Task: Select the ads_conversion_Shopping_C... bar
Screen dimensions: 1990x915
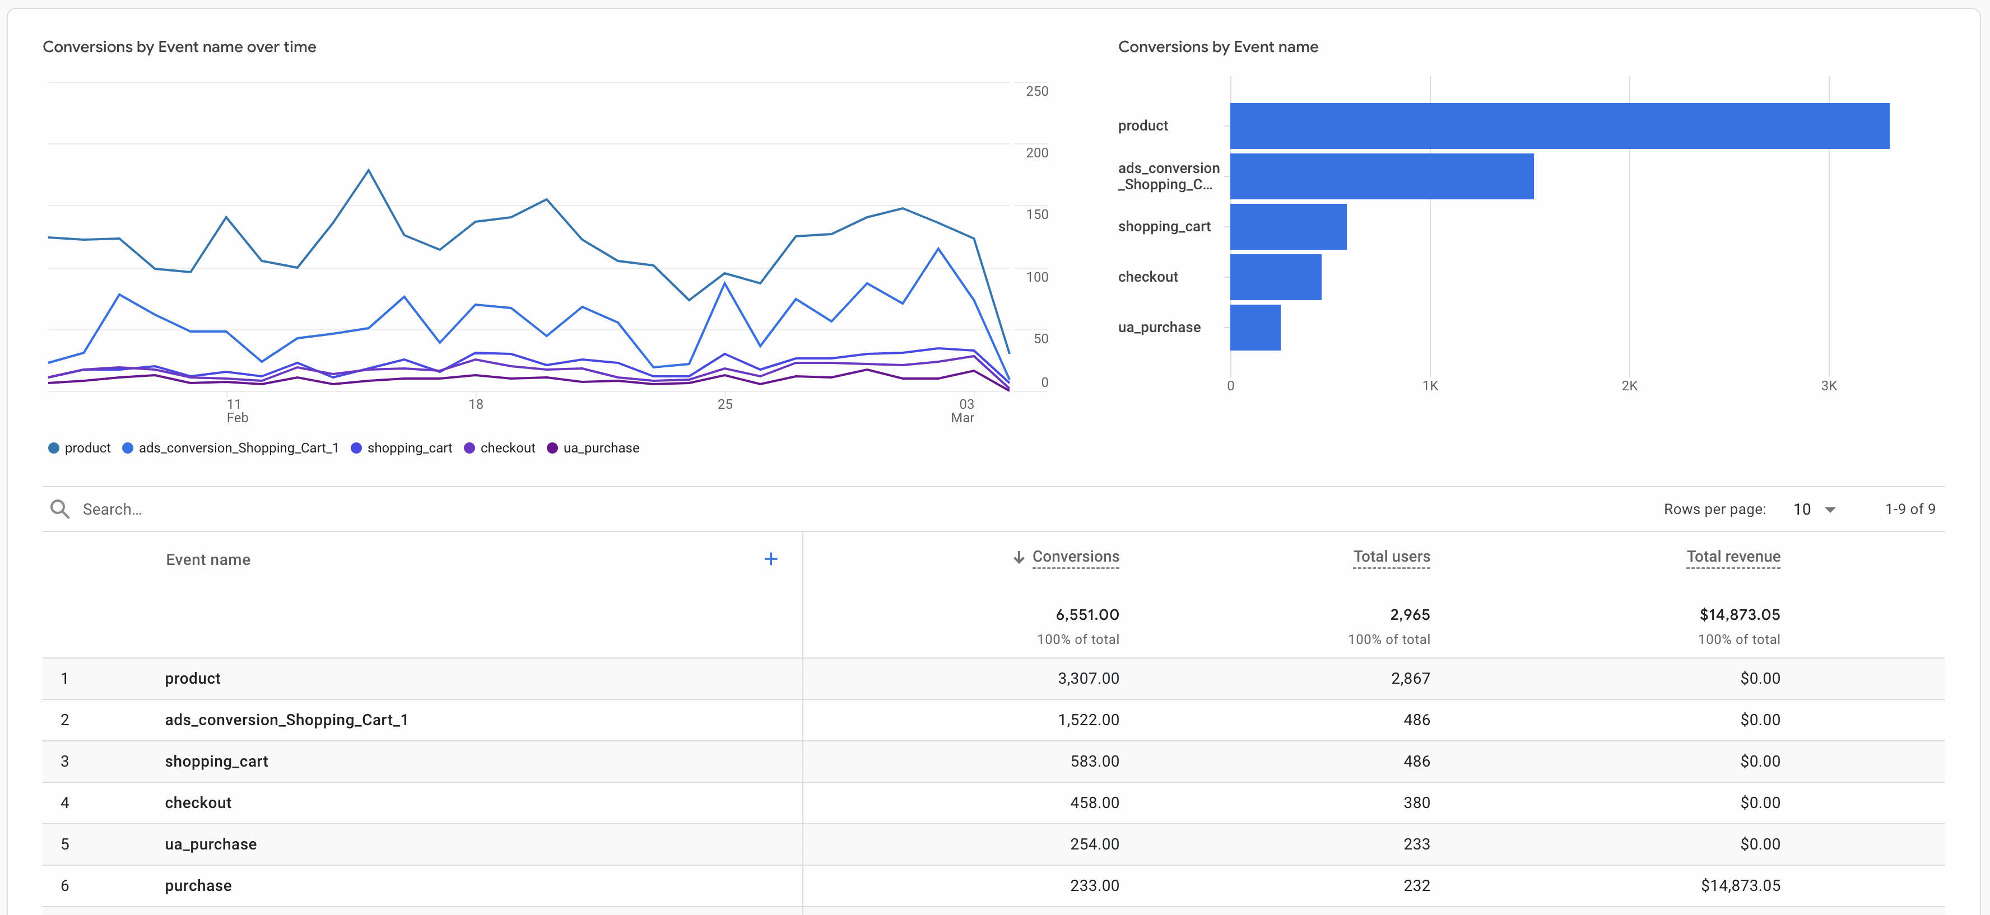Action: [x=1382, y=176]
